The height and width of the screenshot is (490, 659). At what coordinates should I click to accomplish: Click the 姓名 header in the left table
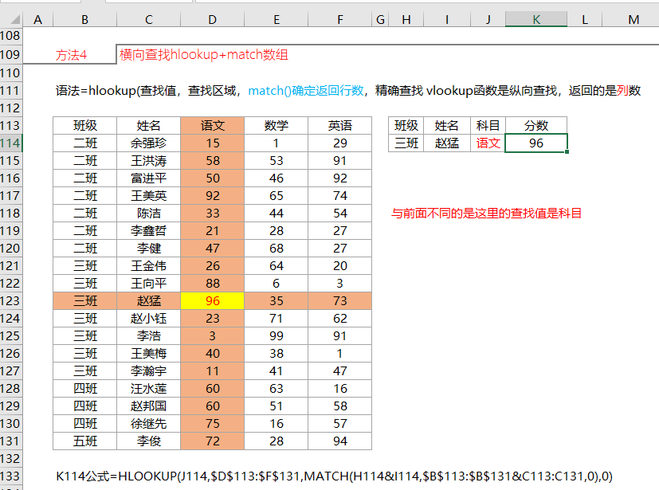tap(148, 126)
